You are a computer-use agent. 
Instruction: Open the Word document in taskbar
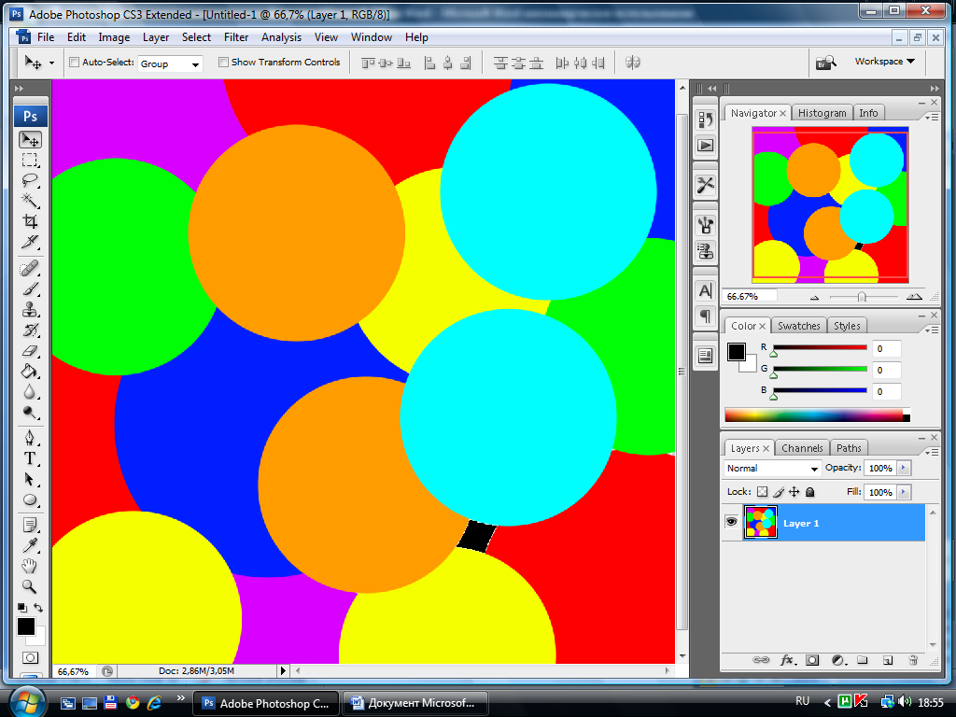(415, 703)
